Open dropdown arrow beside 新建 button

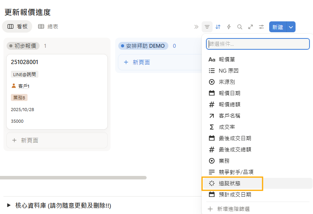(x=291, y=27)
